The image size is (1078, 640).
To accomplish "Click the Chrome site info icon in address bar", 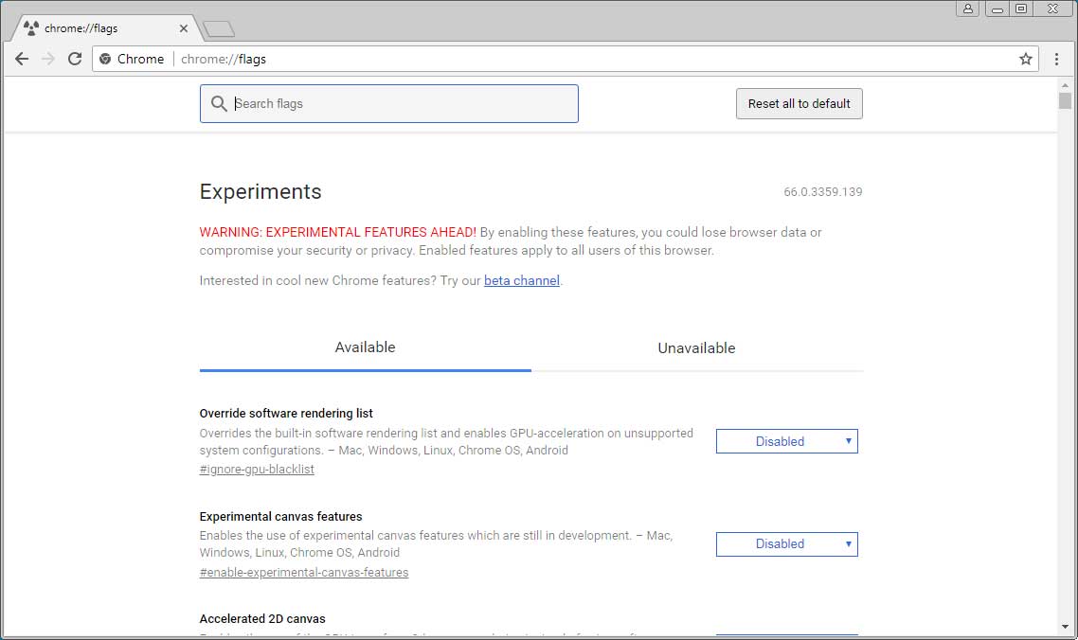I will point(105,59).
